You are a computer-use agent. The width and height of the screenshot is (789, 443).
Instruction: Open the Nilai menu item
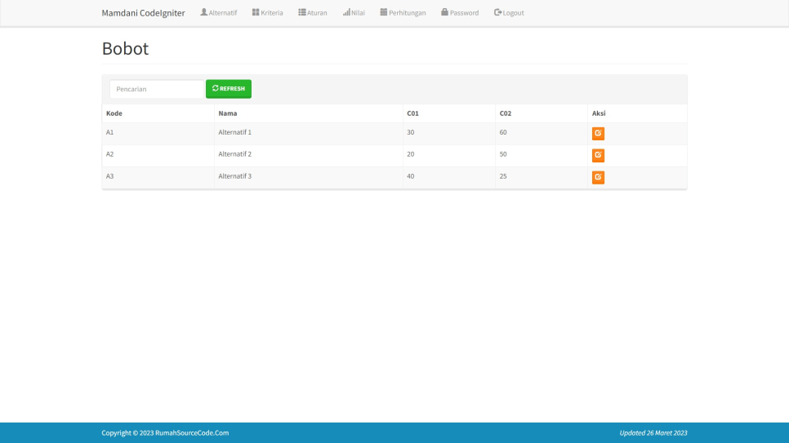tap(354, 12)
